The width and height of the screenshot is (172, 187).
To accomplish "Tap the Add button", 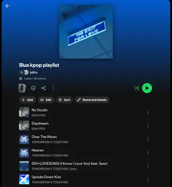I will tap(28, 100).
